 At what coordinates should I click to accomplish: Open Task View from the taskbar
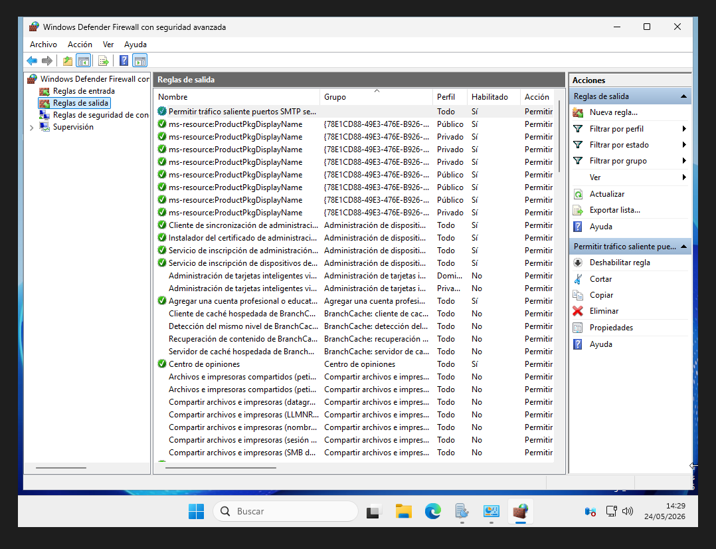coord(374,511)
